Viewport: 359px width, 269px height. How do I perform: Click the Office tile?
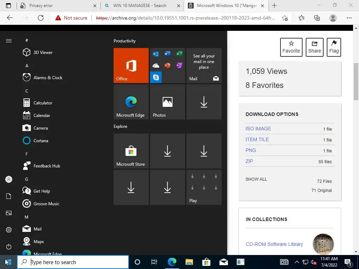pos(131,65)
